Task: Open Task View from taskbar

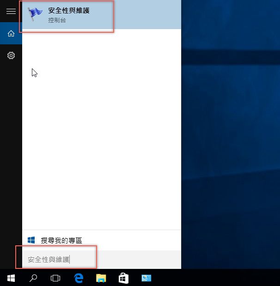Action: point(55,278)
